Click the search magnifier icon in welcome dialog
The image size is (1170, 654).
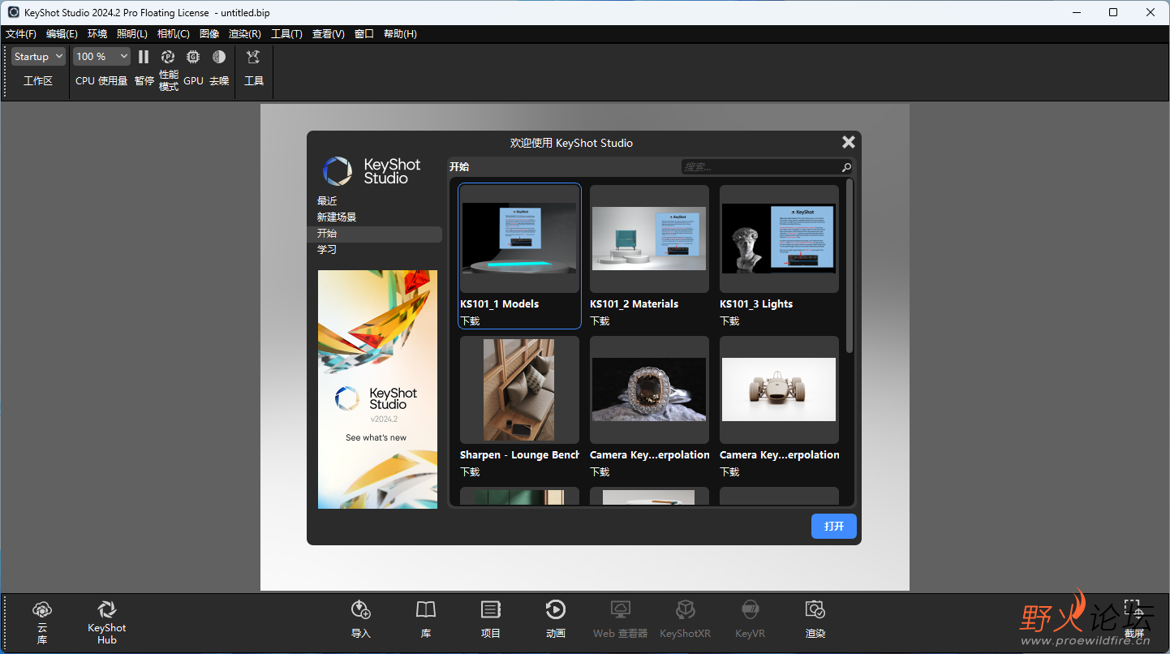846,167
